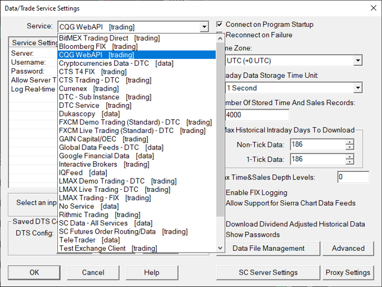Open Help for service settings
382x287 pixels.
152,273
